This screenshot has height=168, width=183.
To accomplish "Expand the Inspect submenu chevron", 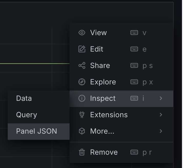I will tap(161, 98).
